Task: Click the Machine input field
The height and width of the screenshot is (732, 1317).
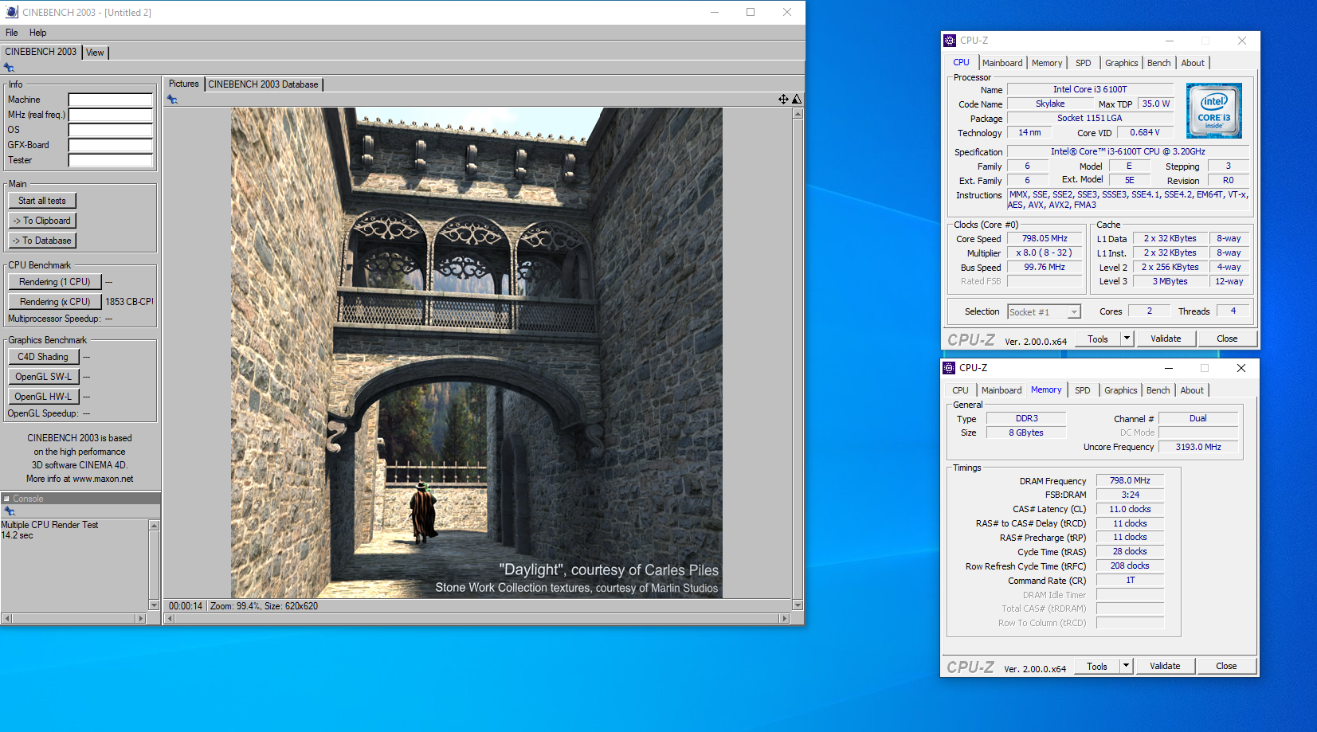Action: tap(110, 100)
